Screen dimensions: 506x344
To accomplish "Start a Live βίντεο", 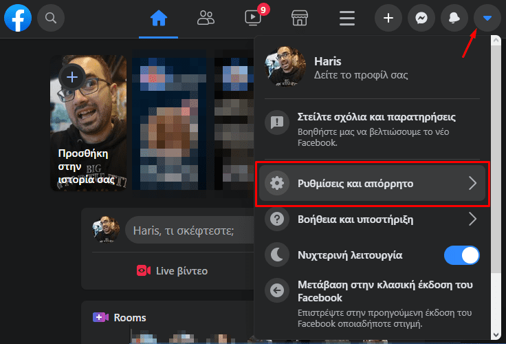I will (173, 270).
